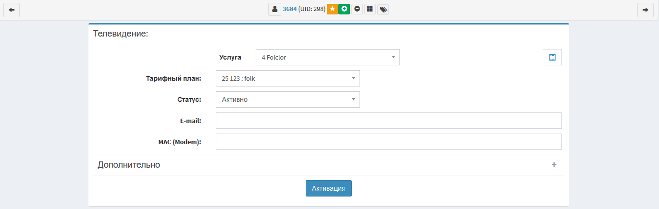Viewport: 659px width, 209px height.
Task: Open the Услуга dropdown showing 4 Folclor
Action: pos(327,57)
